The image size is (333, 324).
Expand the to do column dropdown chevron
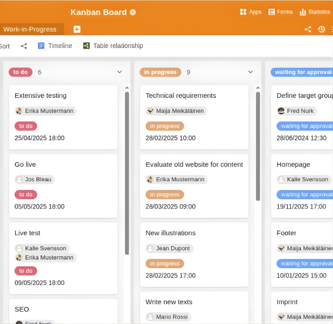[120, 72]
